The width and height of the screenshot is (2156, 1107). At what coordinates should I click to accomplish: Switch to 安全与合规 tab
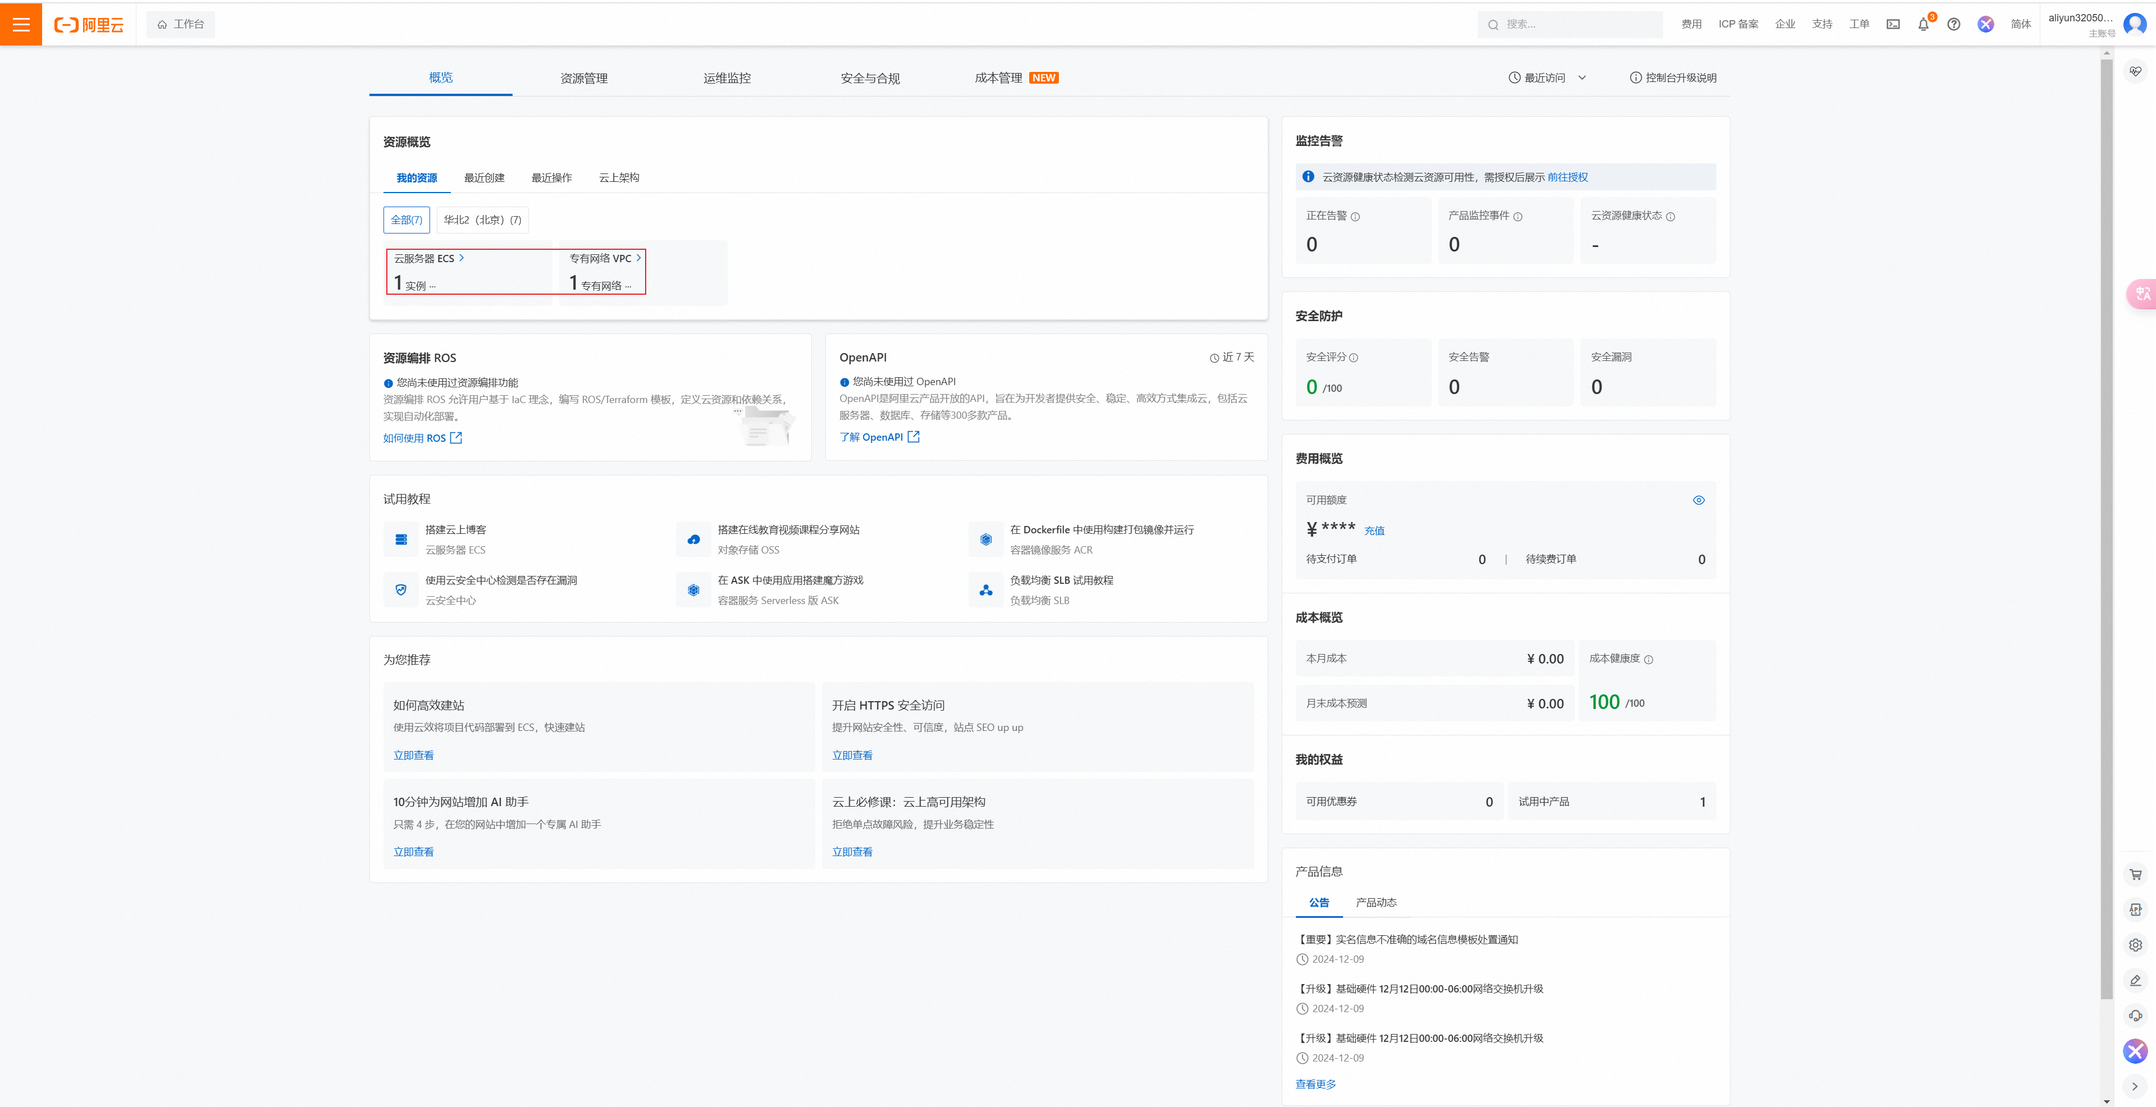870,78
